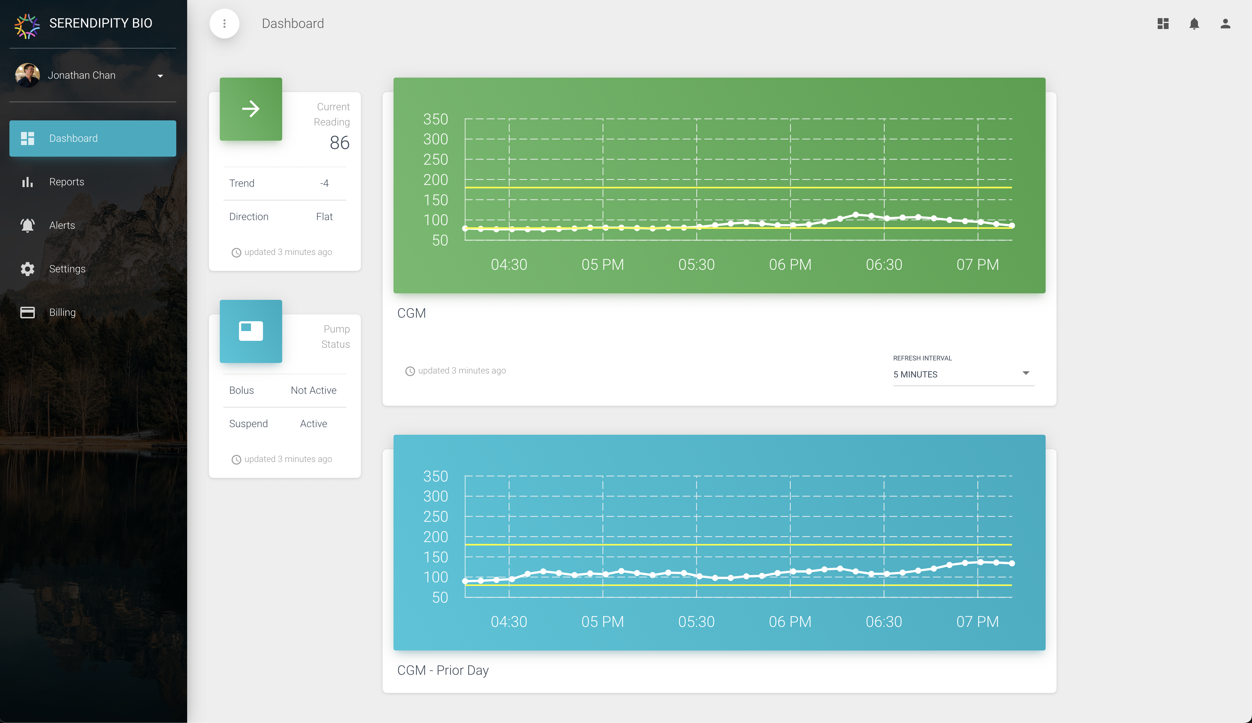
Task: Click the last data point on CGM chart
Action: coord(1012,226)
